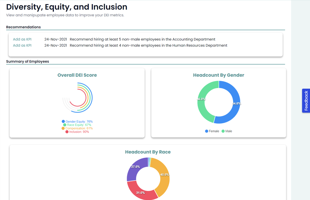Click the orange Compensation legend dot
This screenshot has height=200, width=310.
[63, 129]
